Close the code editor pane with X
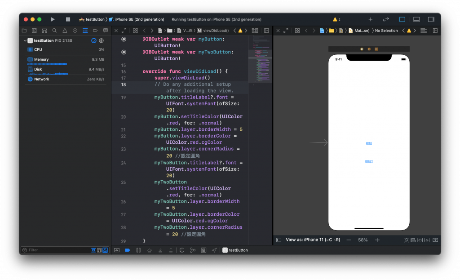 [116, 31]
